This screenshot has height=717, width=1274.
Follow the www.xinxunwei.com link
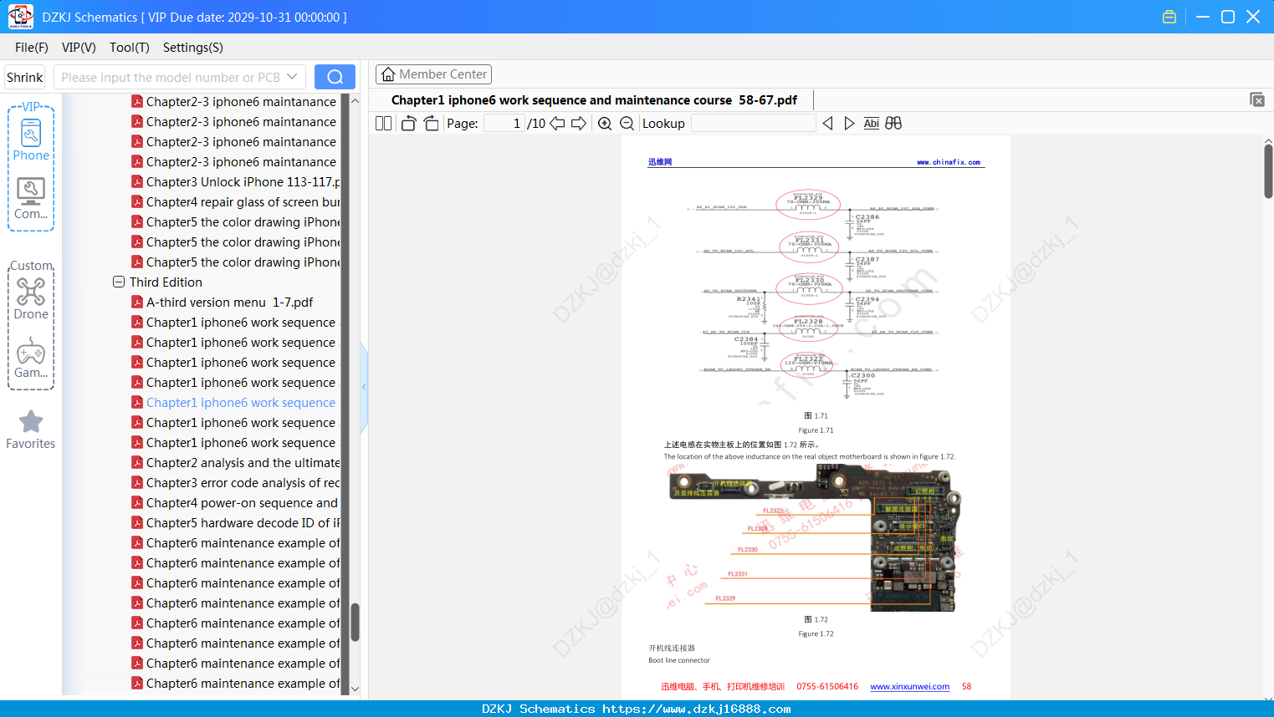(910, 687)
